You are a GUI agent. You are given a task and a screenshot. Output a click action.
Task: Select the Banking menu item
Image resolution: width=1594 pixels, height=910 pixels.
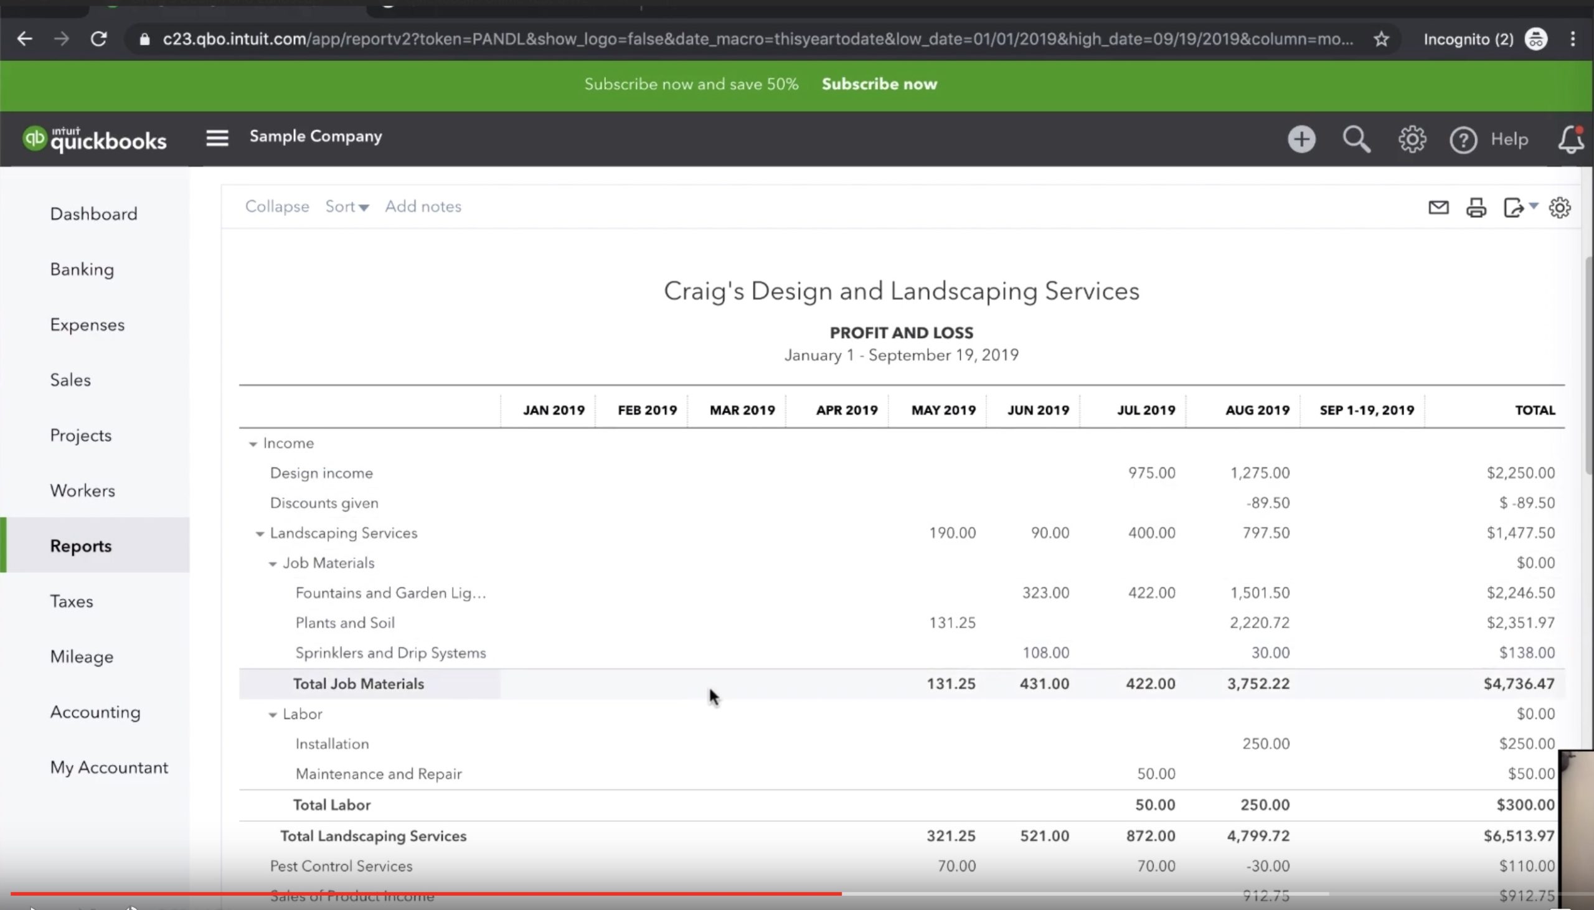[82, 269]
